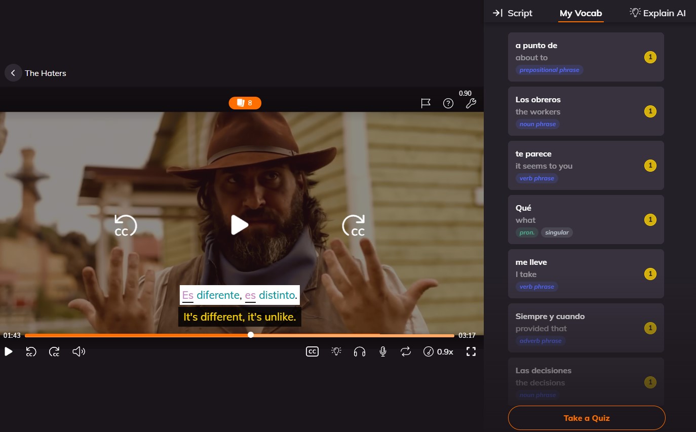696x432 pixels.
Task: Activate the microphone speaking practice icon
Action: click(x=383, y=351)
